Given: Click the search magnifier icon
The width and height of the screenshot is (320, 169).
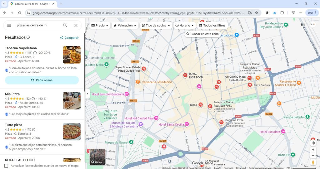Looking at the screenshot, I should point(65,25).
